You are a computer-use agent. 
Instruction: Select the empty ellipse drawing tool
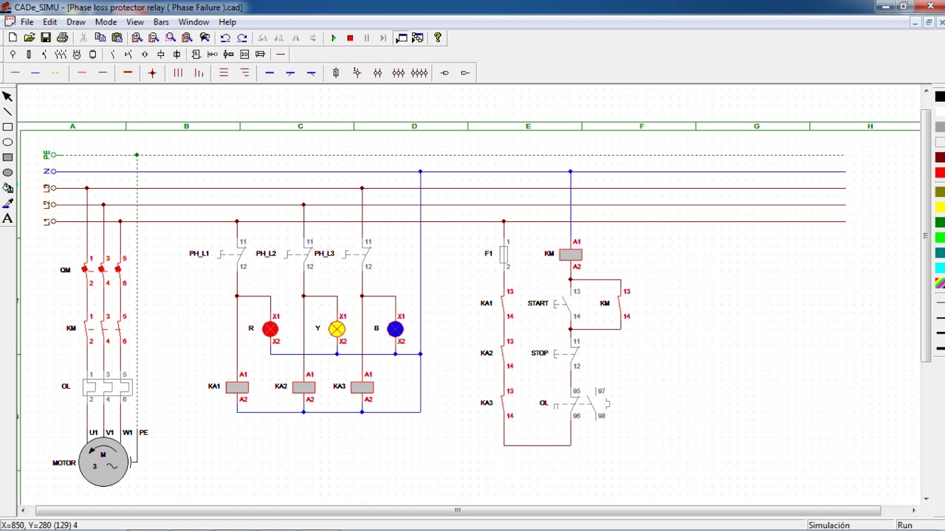(8, 142)
